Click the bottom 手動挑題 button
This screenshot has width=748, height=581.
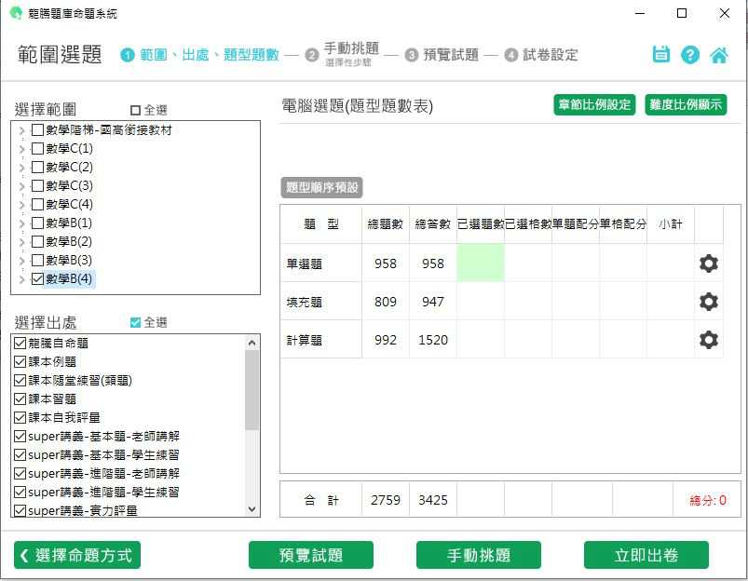click(x=479, y=555)
